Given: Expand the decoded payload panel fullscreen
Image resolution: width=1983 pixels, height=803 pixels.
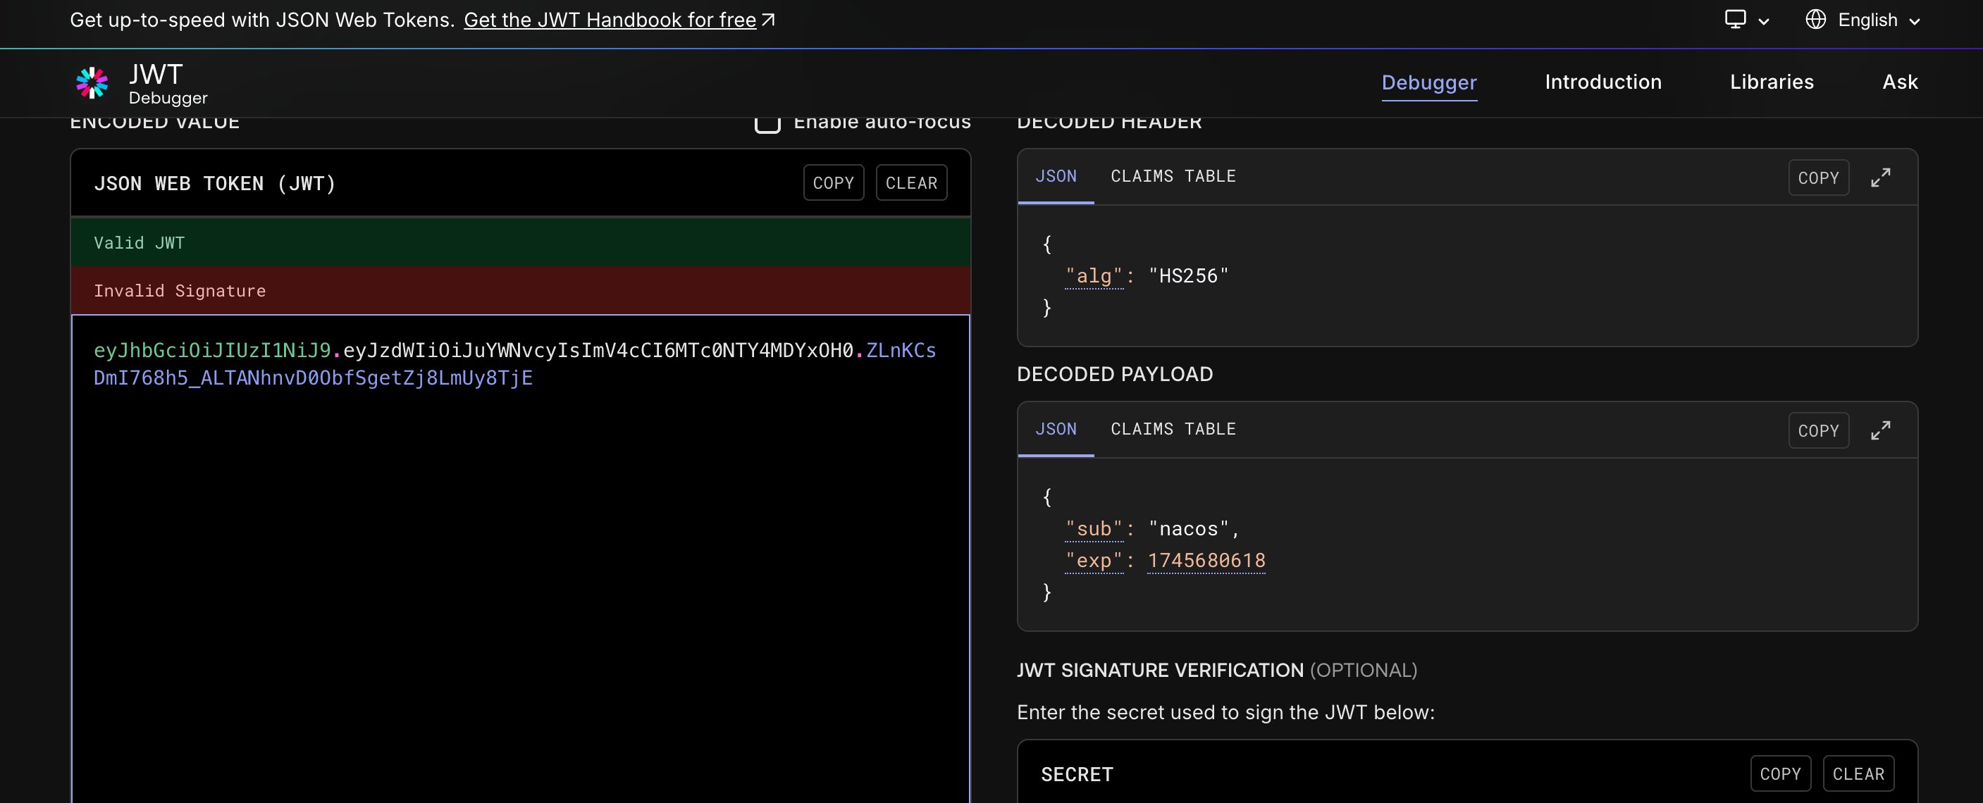Looking at the screenshot, I should [x=1880, y=430].
